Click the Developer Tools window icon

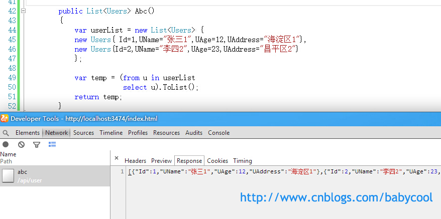[5, 118]
